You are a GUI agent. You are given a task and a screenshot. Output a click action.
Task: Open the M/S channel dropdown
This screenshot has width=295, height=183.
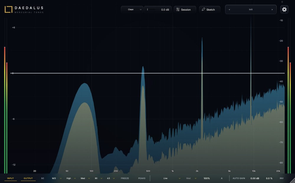(57, 178)
